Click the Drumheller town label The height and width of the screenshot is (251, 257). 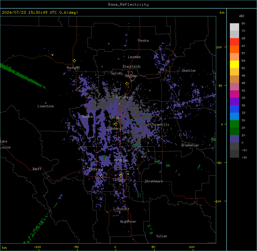(x=190, y=145)
